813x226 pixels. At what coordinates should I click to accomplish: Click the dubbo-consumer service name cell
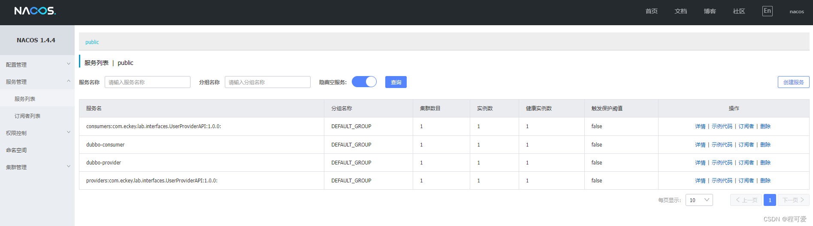[202, 145]
